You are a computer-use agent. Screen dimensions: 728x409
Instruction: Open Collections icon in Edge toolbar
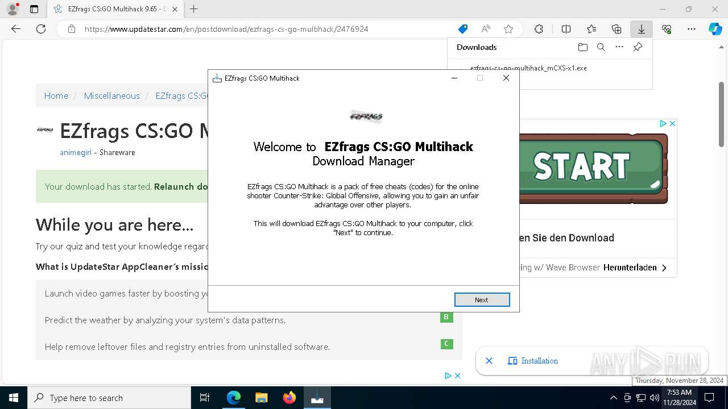[x=617, y=29]
